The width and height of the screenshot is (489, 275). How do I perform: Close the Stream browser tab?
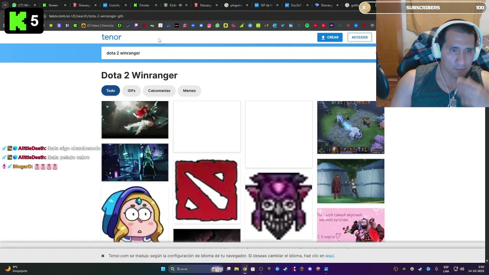coord(65,5)
